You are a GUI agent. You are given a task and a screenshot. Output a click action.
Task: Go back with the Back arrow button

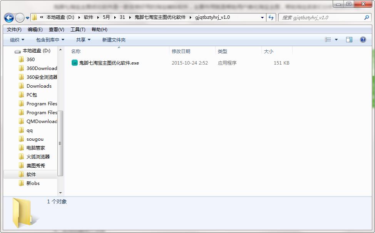pos(9,18)
